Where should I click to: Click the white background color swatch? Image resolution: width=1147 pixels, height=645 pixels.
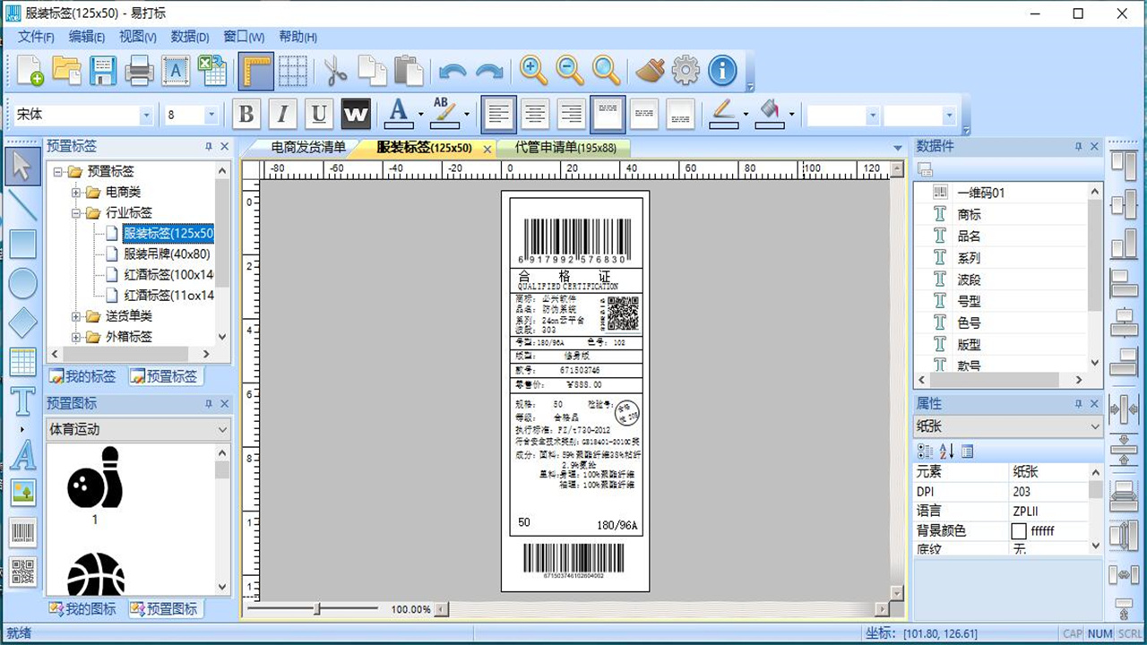click(1018, 530)
